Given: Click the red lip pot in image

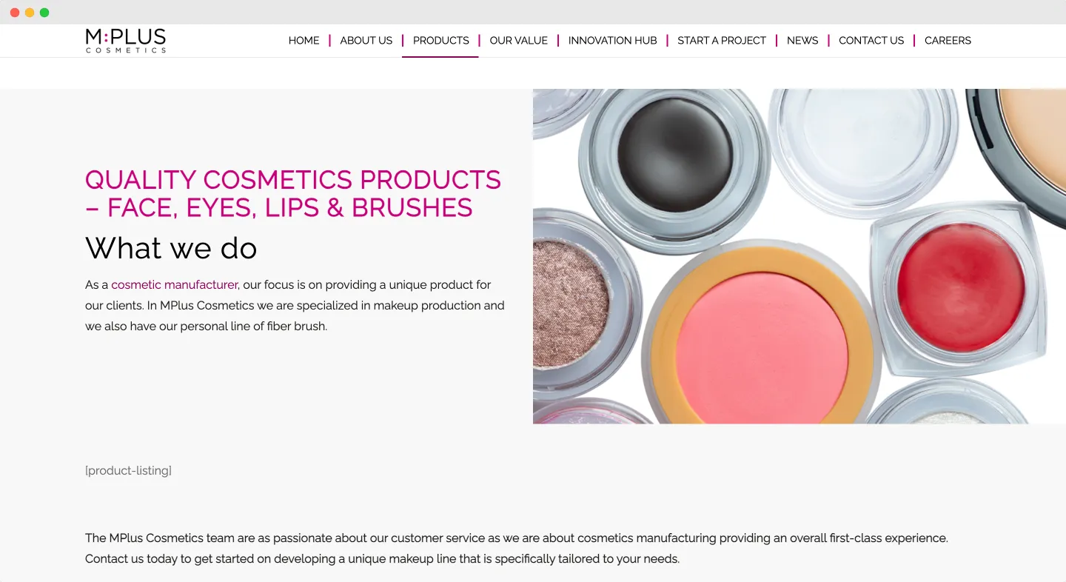Looking at the screenshot, I should click(x=960, y=287).
